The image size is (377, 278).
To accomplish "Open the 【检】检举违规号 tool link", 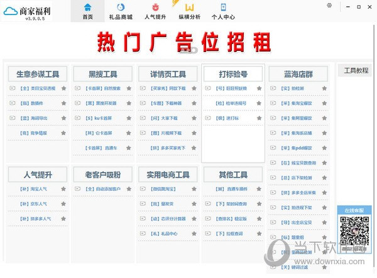I will pyautogui.click(x=231, y=103).
